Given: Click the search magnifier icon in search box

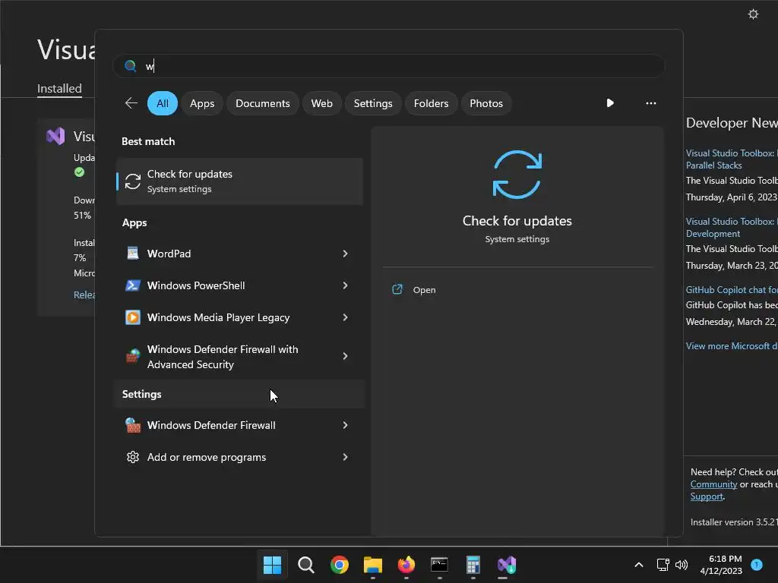Looking at the screenshot, I should [x=131, y=66].
